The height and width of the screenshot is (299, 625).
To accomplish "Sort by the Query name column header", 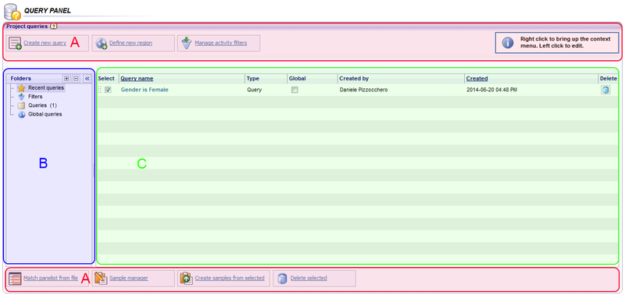I will [x=137, y=79].
